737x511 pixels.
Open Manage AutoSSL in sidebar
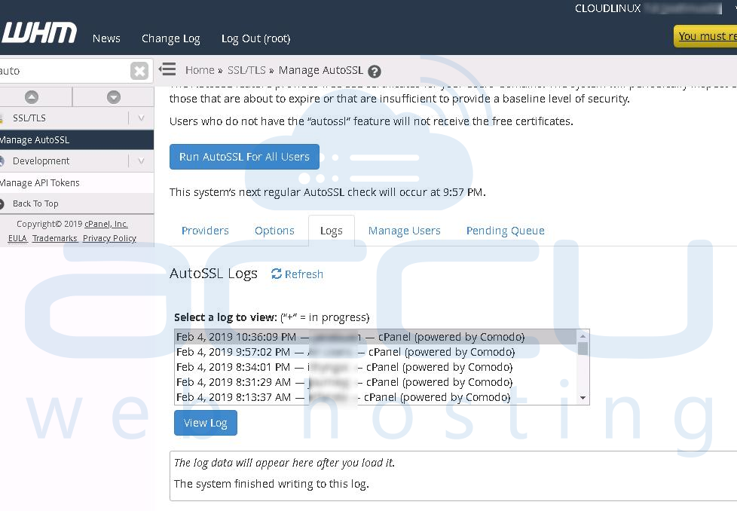77,140
